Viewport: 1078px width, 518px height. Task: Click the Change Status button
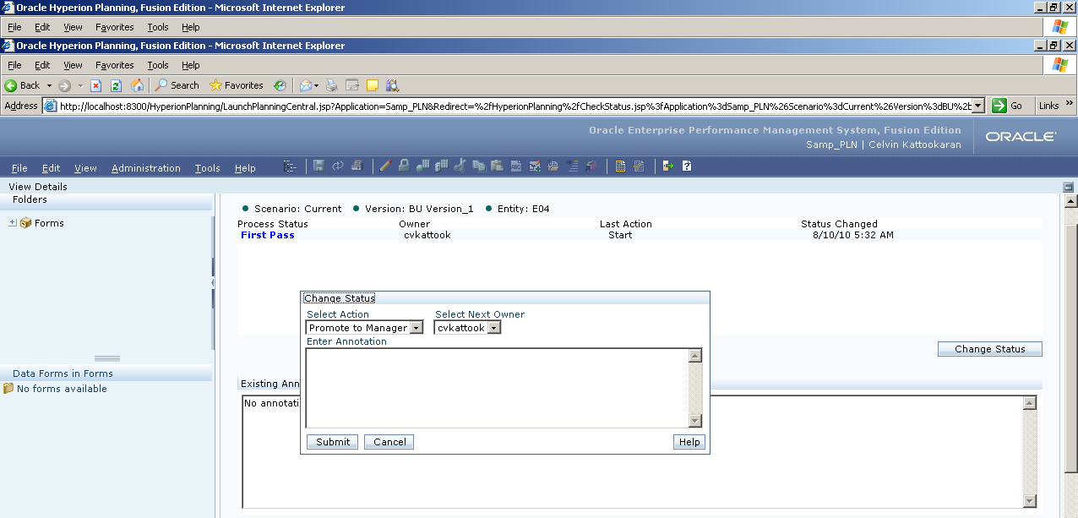[989, 349]
